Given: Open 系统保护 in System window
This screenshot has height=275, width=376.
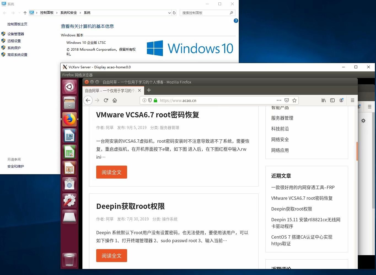Looking at the screenshot, I should point(14,48).
